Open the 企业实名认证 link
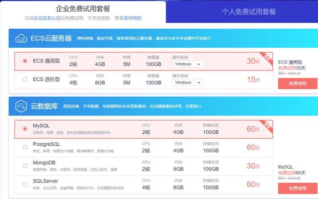This screenshot has height=199, width=318. coord(47,18)
